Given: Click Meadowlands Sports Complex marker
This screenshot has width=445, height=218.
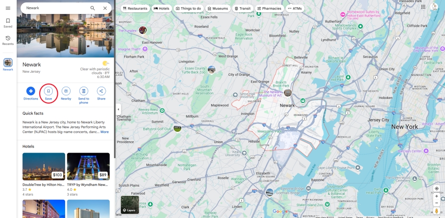Looking at the screenshot, I should click(360, 26).
